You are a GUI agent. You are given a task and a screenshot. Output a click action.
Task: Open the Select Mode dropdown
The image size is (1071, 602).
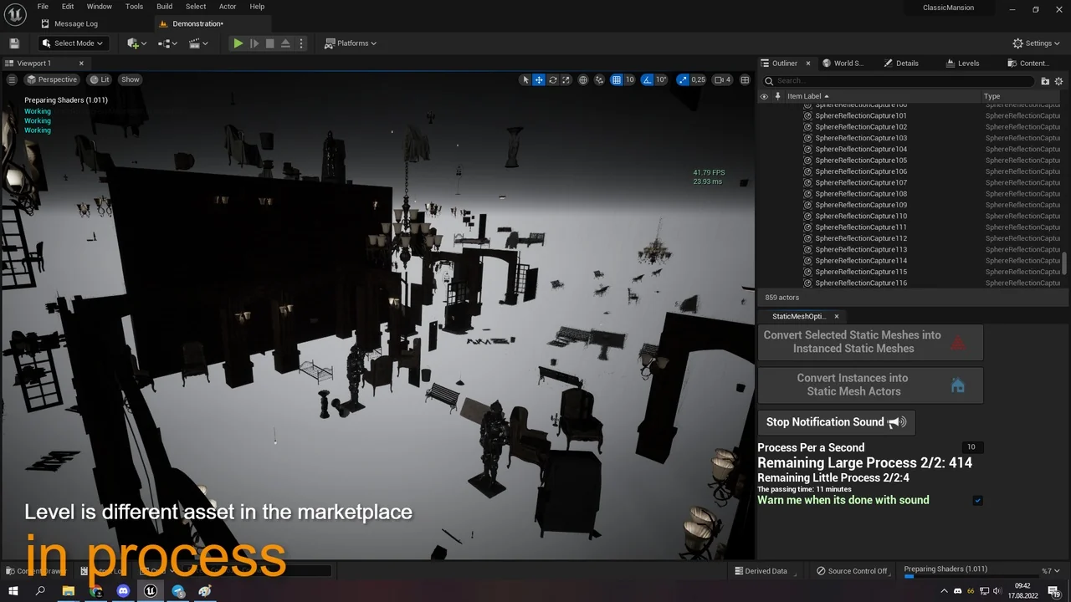73,43
